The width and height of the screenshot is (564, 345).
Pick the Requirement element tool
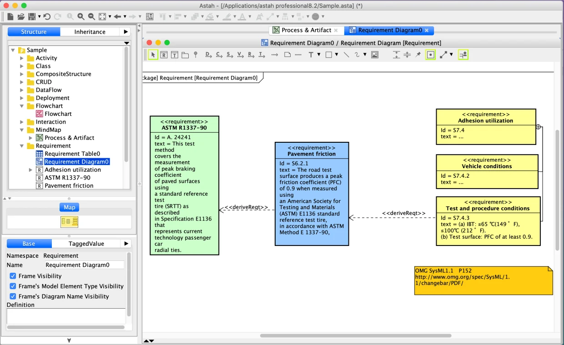(164, 55)
